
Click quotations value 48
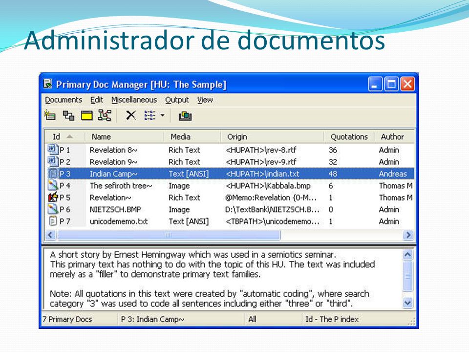(333, 174)
